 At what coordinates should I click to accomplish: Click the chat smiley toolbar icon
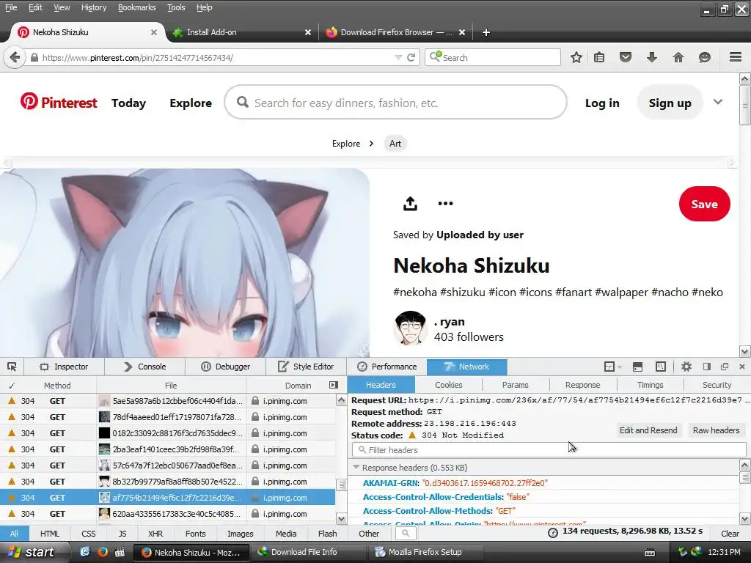click(x=705, y=57)
